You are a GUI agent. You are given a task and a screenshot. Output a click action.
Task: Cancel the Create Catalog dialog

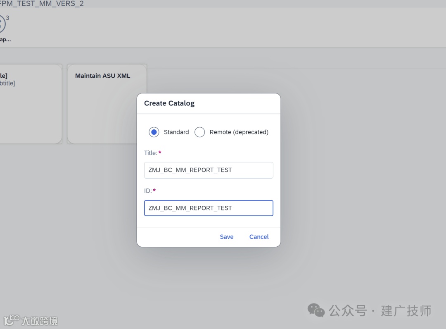[x=259, y=237]
